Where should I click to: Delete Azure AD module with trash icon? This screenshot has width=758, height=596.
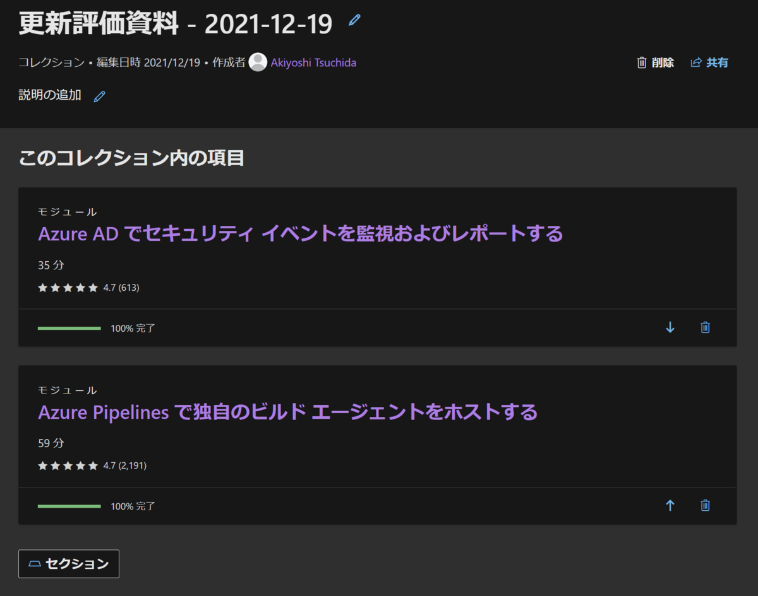click(x=706, y=327)
